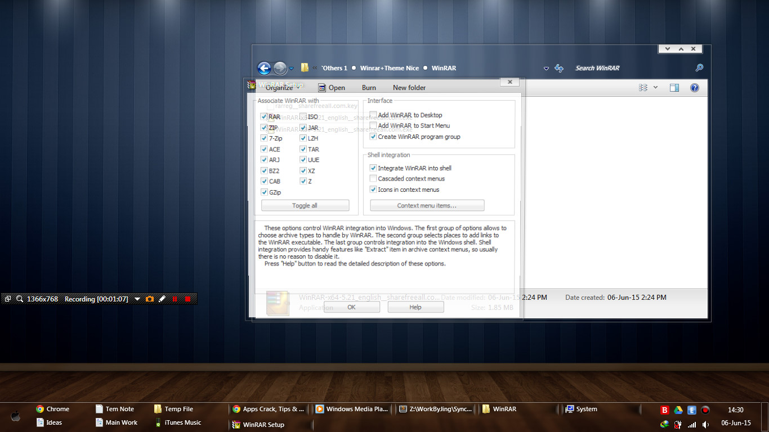Click Burn in Explorer toolbar
This screenshot has height=432, width=769.
[369, 87]
